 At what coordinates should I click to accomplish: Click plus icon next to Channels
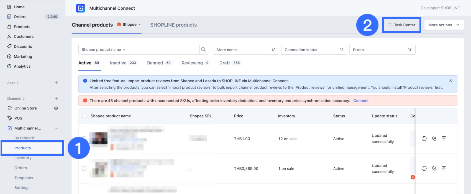57,99
